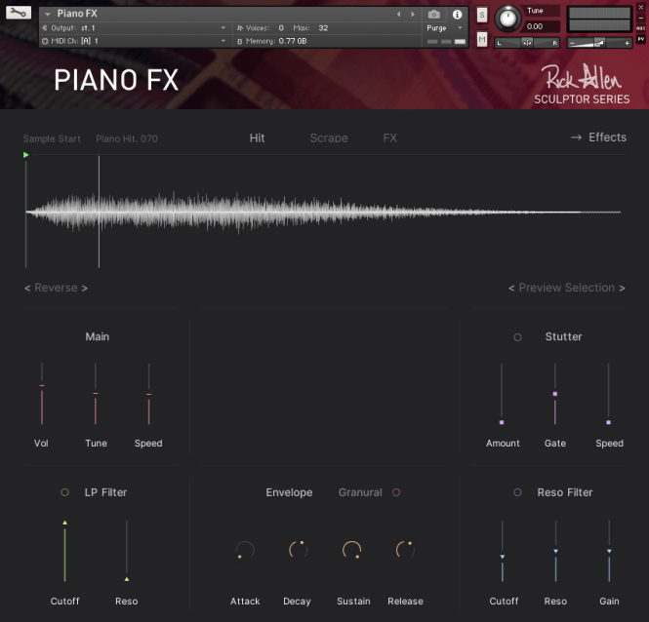Switch to the Scrape tab
The image size is (649, 622).
[328, 138]
